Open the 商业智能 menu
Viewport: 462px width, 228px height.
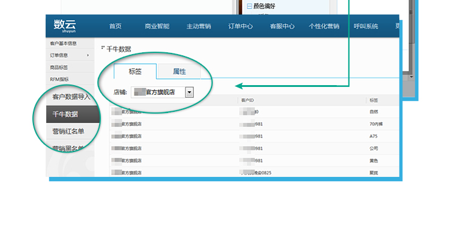point(157,26)
